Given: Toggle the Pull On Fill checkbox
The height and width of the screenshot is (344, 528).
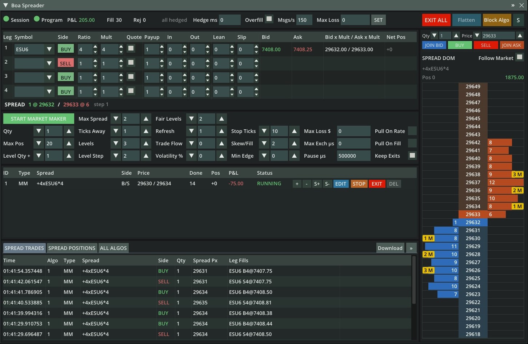Looking at the screenshot, I should (412, 143).
